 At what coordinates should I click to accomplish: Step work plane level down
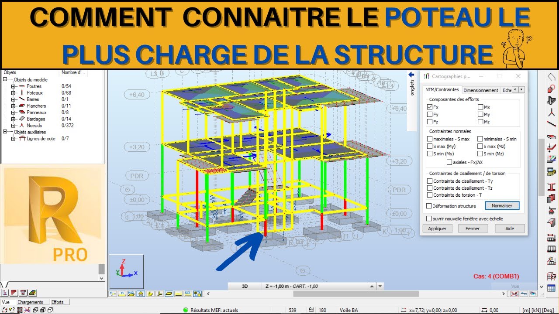(380, 286)
